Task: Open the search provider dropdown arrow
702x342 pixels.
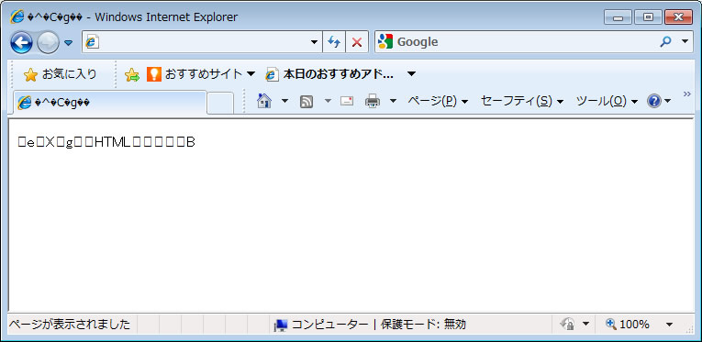Action: tap(685, 41)
